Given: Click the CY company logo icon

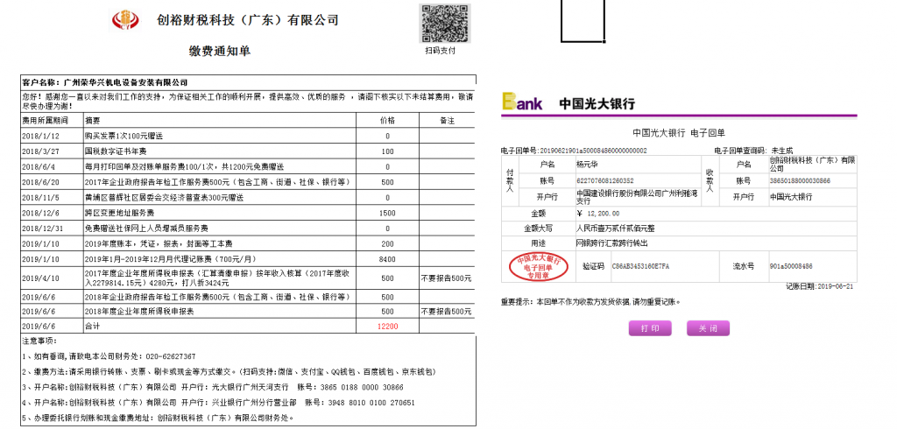Looking at the screenshot, I should coord(124,20).
